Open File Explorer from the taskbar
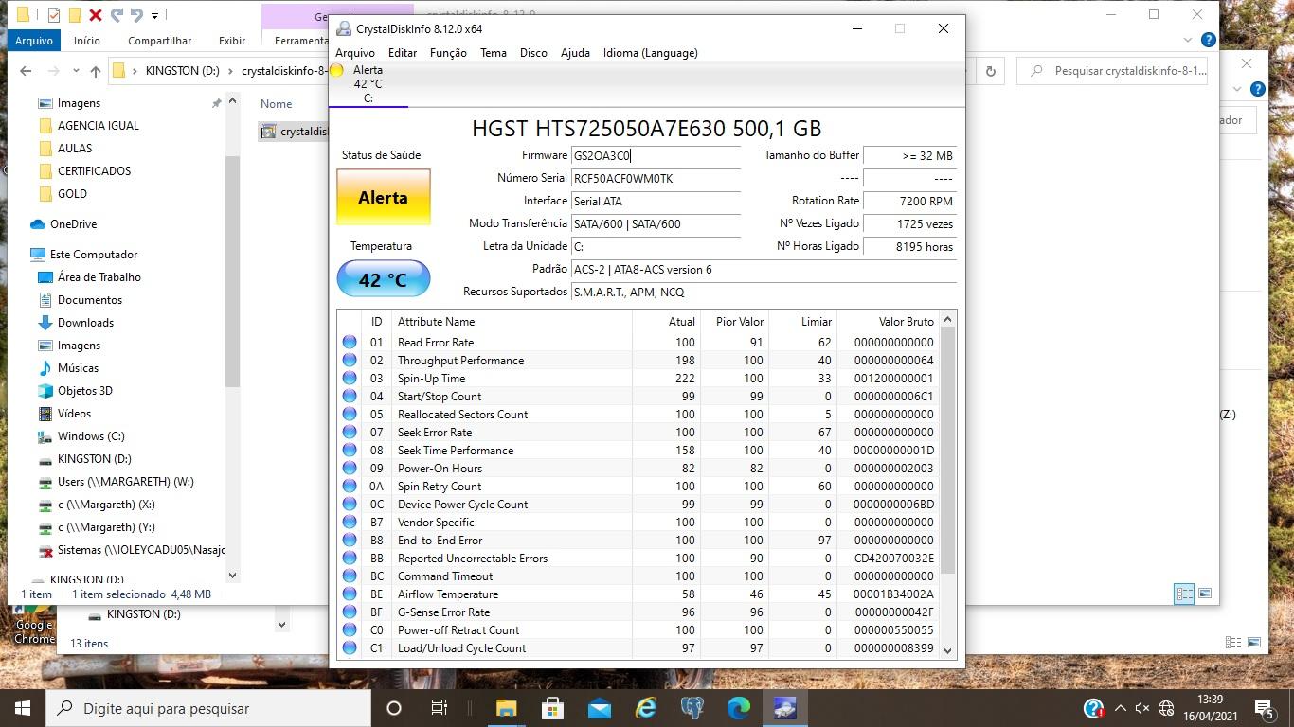1294x727 pixels. pyautogui.click(x=507, y=708)
